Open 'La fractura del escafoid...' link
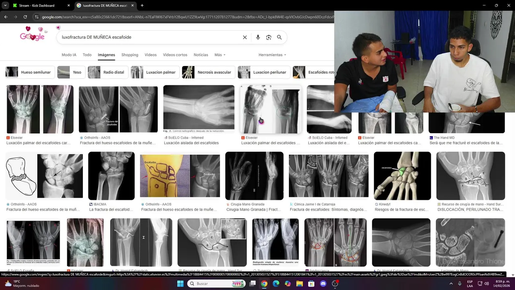 click(x=111, y=209)
